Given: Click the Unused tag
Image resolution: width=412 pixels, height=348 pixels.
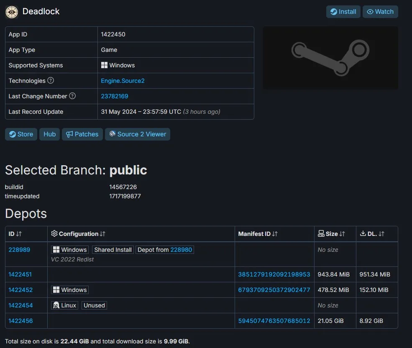Looking at the screenshot, I should 94,305.
